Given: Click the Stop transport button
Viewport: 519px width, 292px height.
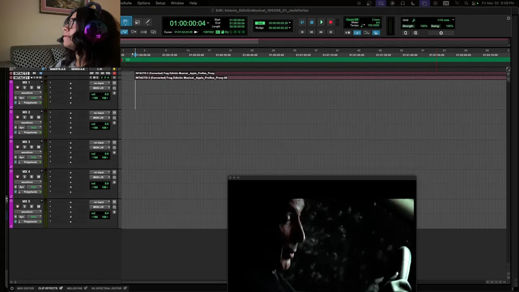Looking at the screenshot, I should click(x=311, y=22).
